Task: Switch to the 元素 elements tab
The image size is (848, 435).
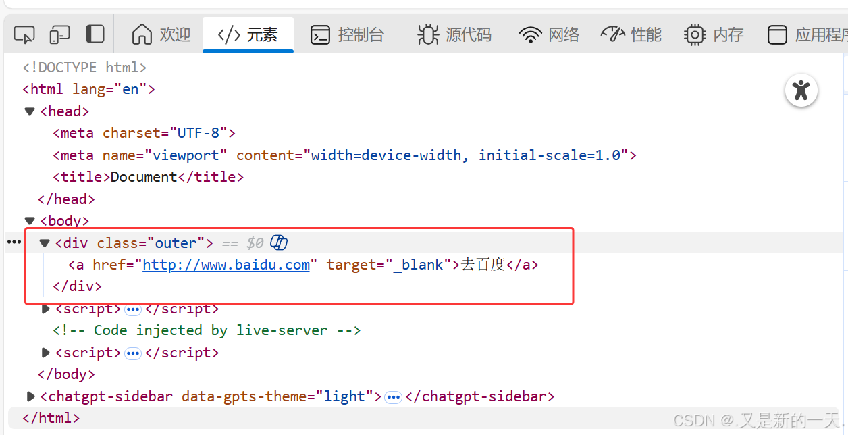Action: (248, 34)
